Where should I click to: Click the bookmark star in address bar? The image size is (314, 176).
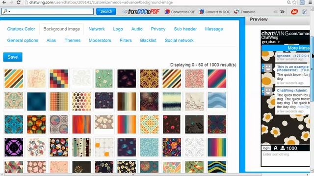tap(294, 2)
